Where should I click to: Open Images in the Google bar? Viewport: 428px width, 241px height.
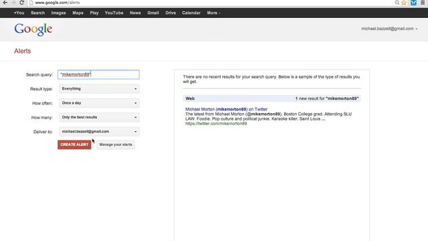click(58, 13)
